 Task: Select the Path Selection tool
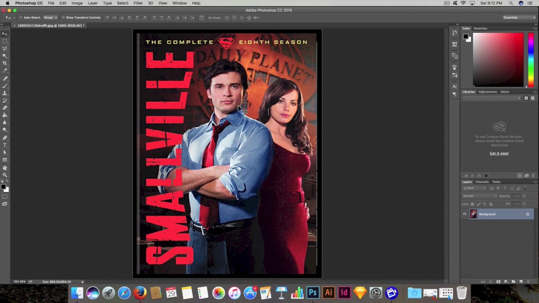click(5, 152)
